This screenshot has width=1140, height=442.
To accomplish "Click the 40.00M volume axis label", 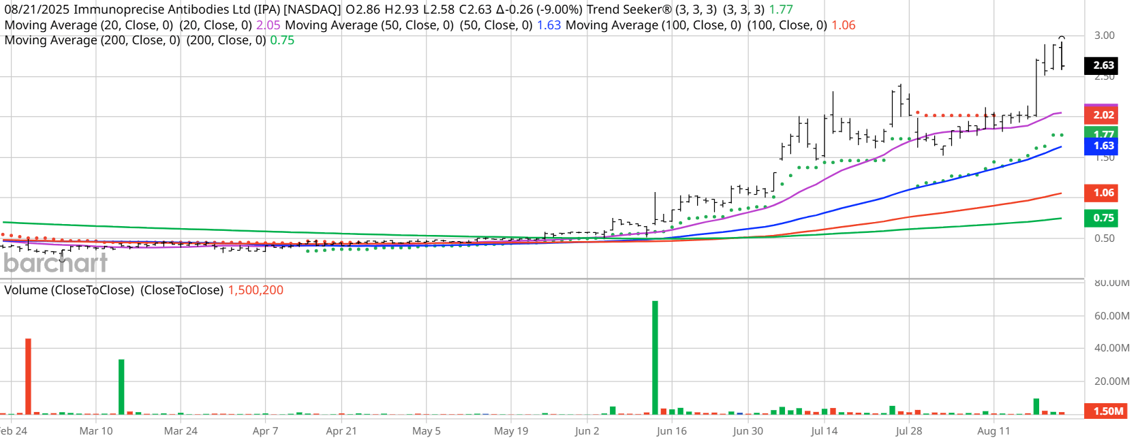I will point(1111,348).
